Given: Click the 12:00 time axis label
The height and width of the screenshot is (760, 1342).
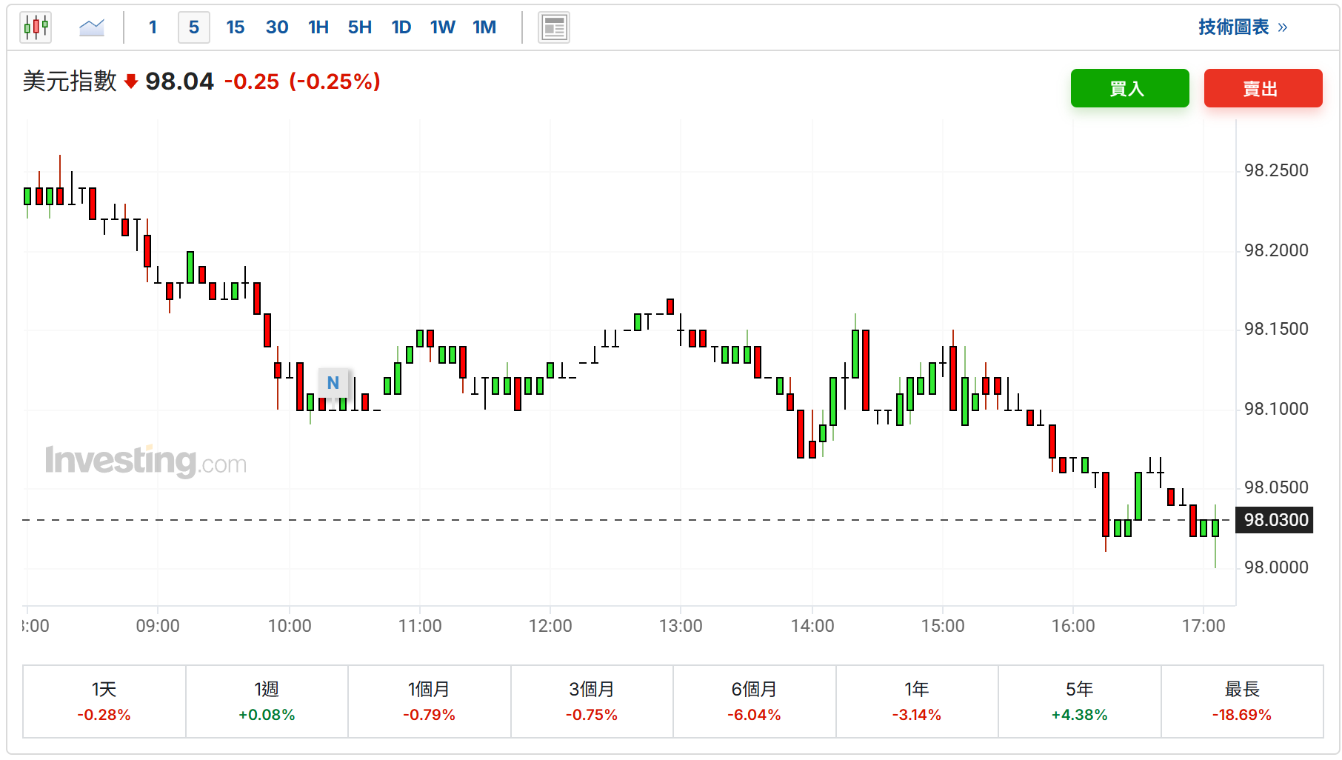Looking at the screenshot, I should point(550,626).
